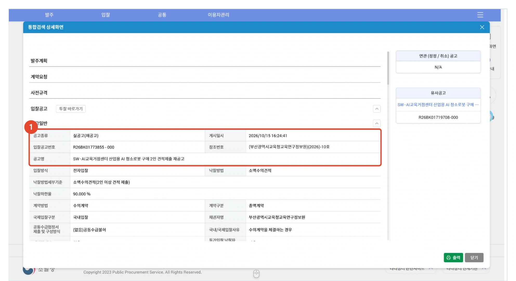Select the 90.000 % value
This screenshot has height=281, width=516.
[82, 194]
